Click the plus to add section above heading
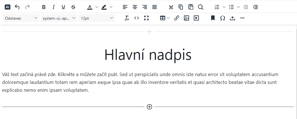 point(149,32)
